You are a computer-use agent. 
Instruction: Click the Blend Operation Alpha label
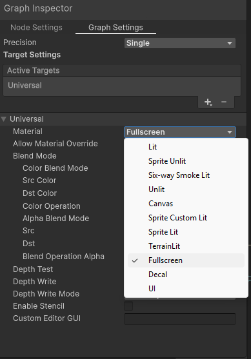[63, 257]
